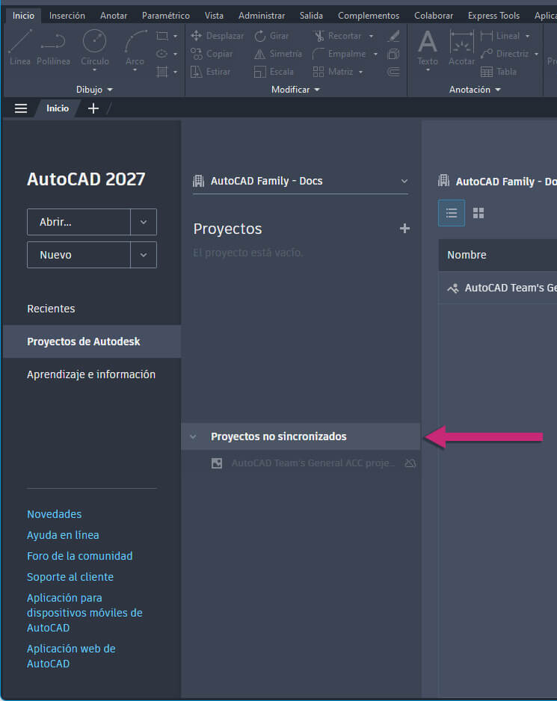Open the Express Tools ribbon tab
The image size is (557, 701).
pos(494,16)
